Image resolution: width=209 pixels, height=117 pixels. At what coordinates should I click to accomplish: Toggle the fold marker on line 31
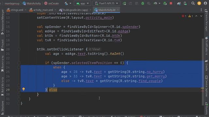tap(19, 99)
